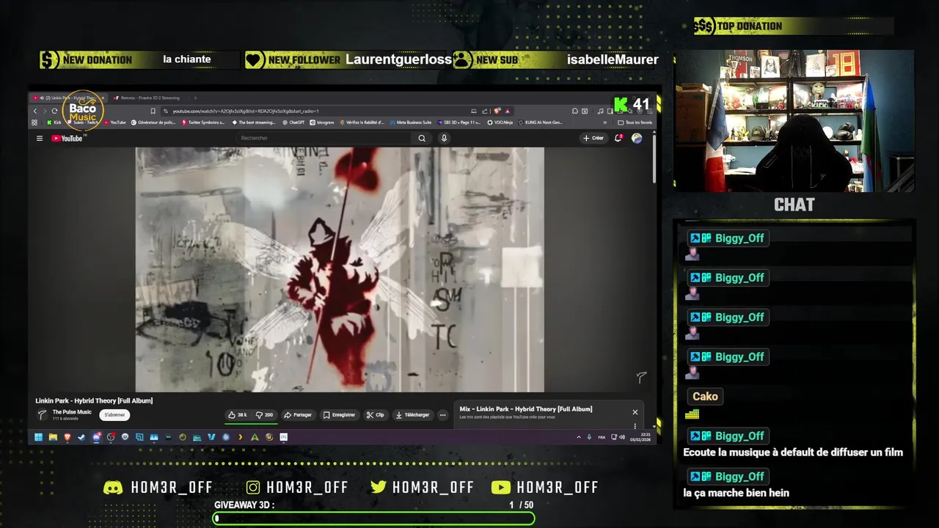This screenshot has height=528, width=939.
Task: Open the Brave Shields lion icon
Action: tap(497, 111)
